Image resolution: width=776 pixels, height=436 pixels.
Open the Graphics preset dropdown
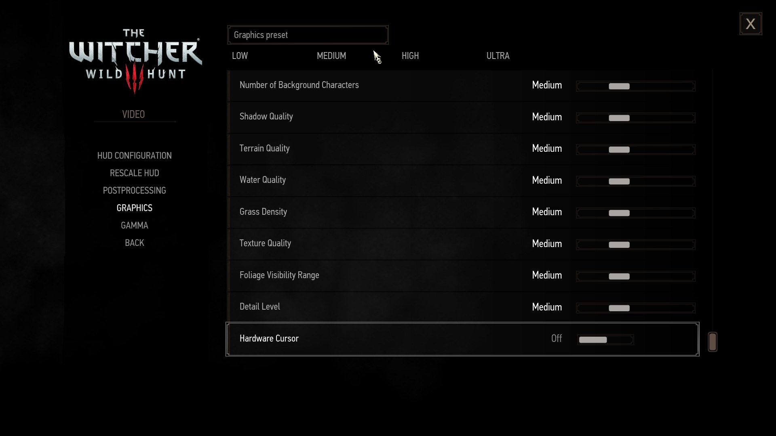[308, 35]
